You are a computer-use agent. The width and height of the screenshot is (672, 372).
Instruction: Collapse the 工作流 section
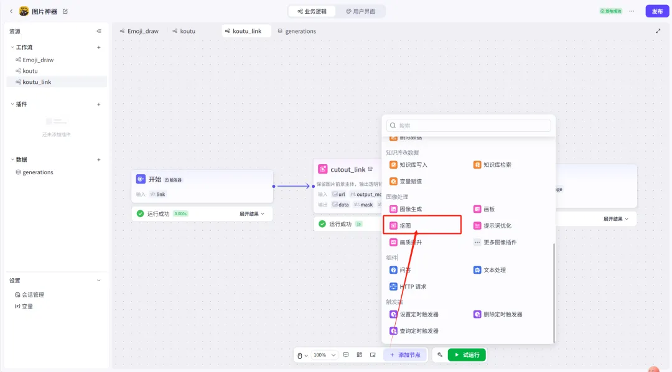[12, 47]
